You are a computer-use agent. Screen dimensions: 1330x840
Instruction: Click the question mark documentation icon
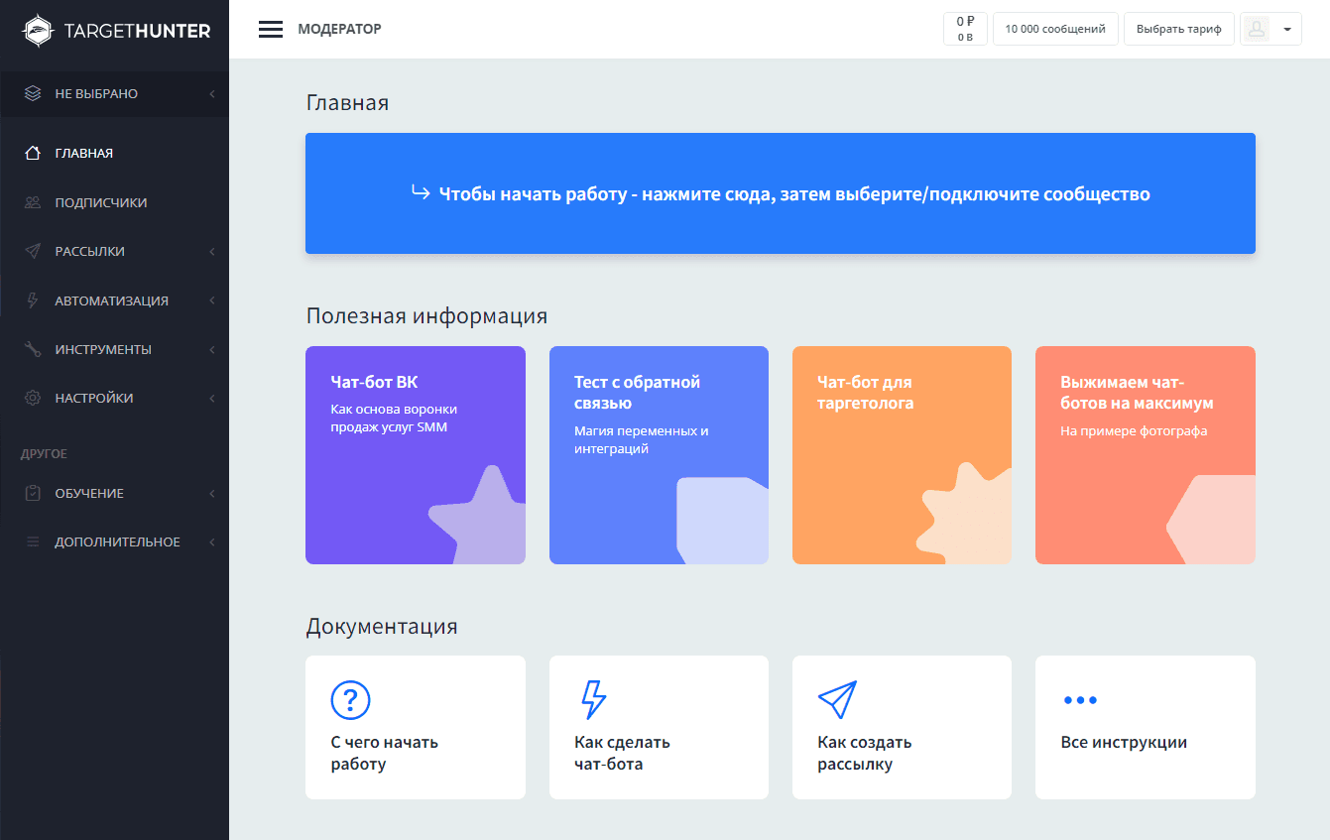pyautogui.click(x=350, y=699)
